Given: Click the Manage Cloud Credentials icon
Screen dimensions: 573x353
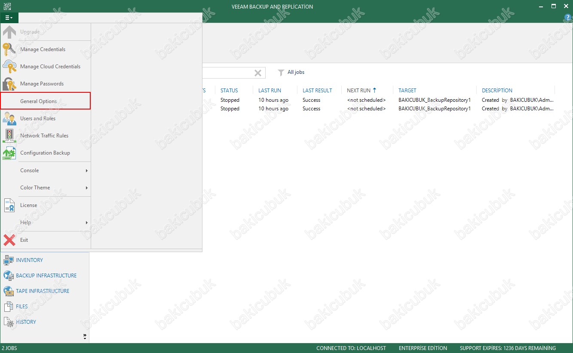Looking at the screenshot, I should (x=9, y=67).
